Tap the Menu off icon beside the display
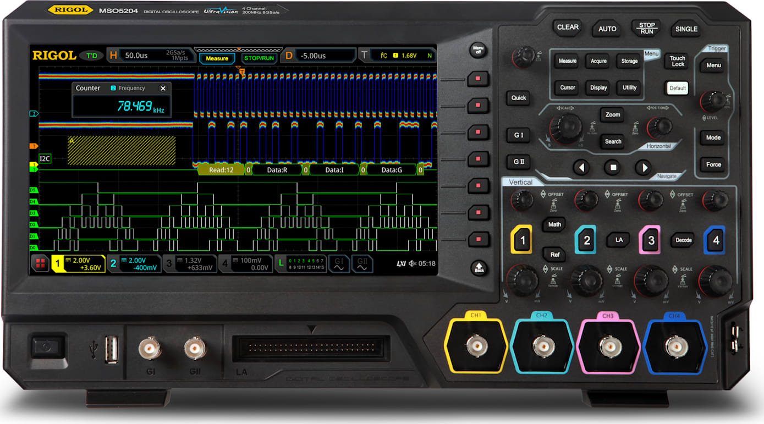This screenshot has width=764, height=424. [x=479, y=51]
